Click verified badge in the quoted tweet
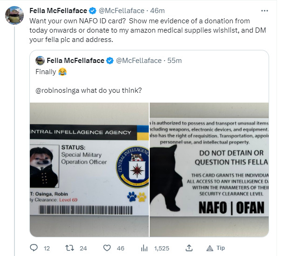 [110, 61]
